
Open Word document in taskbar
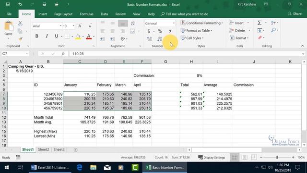50,168
